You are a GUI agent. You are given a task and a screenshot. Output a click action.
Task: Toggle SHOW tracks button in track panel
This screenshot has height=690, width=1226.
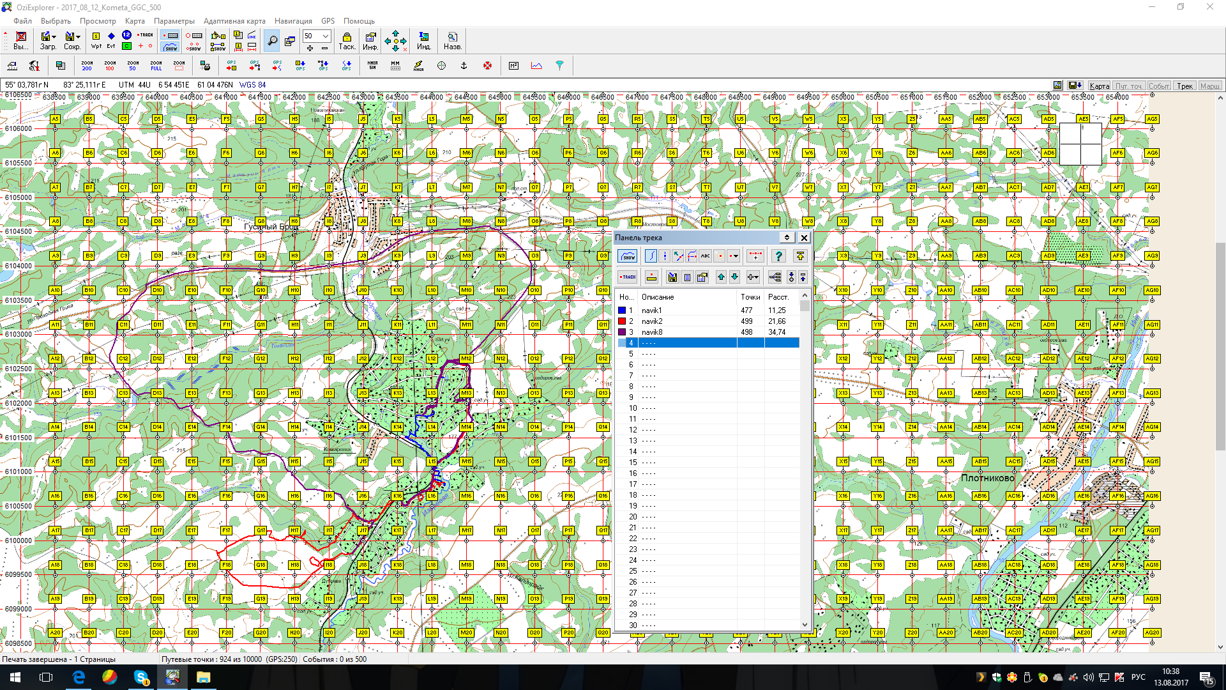628,256
